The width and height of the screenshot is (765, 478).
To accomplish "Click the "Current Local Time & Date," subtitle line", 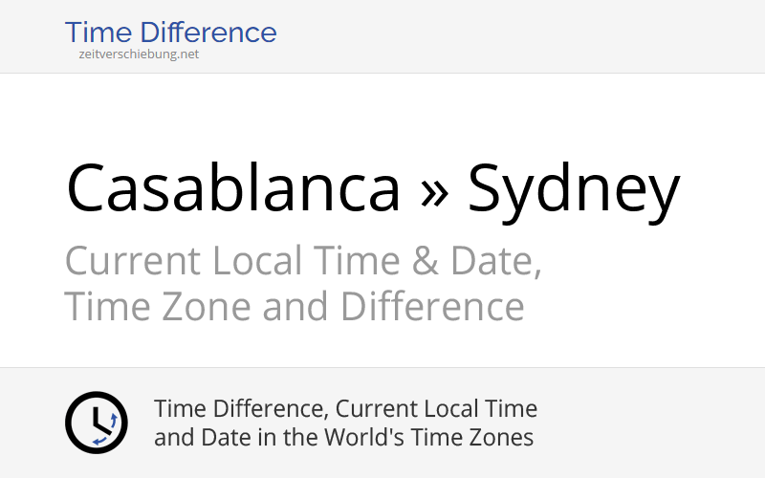I will [x=303, y=261].
